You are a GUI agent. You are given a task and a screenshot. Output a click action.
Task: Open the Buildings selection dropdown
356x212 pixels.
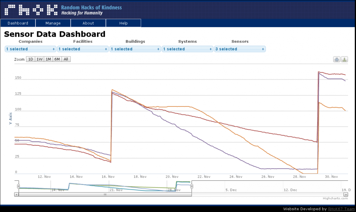[x=135, y=49]
